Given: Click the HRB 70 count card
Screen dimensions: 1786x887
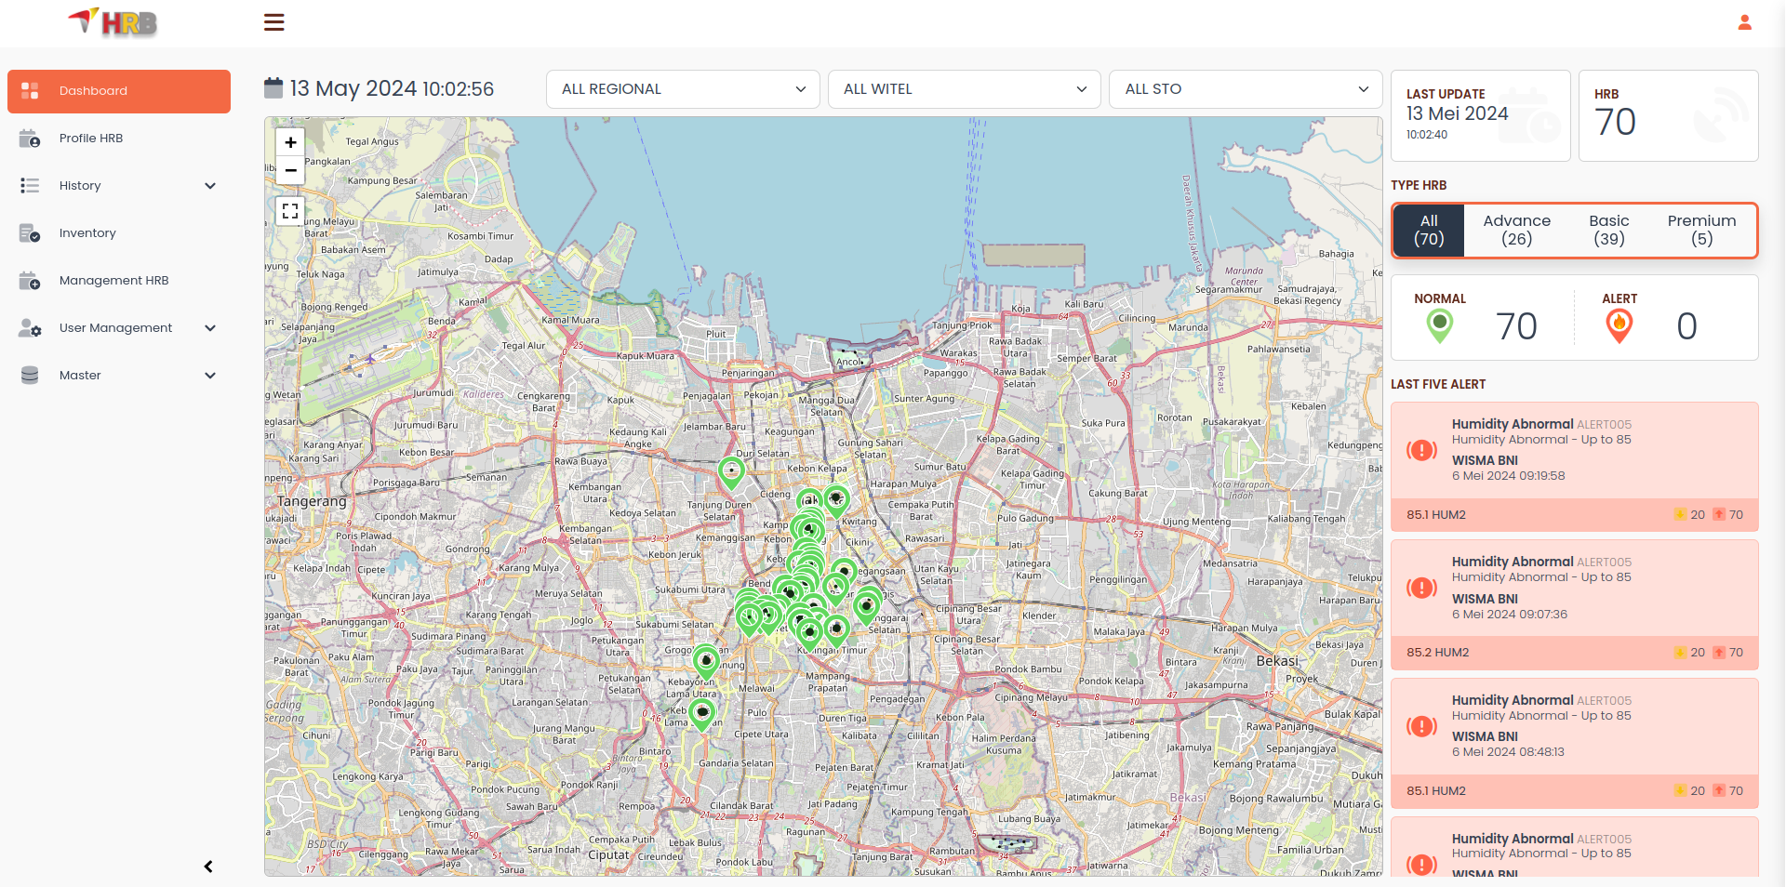Looking at the screenshot, I should point(1668,115).
